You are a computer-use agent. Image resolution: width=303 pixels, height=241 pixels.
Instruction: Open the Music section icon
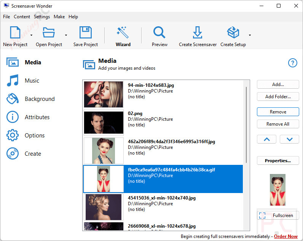click(13, 80)
